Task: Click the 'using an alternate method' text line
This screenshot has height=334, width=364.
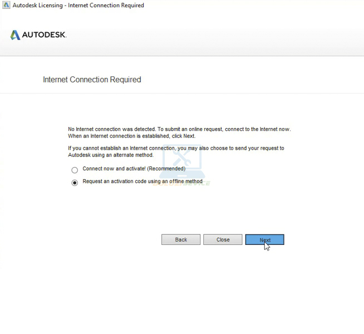Action: pos(110,155)
